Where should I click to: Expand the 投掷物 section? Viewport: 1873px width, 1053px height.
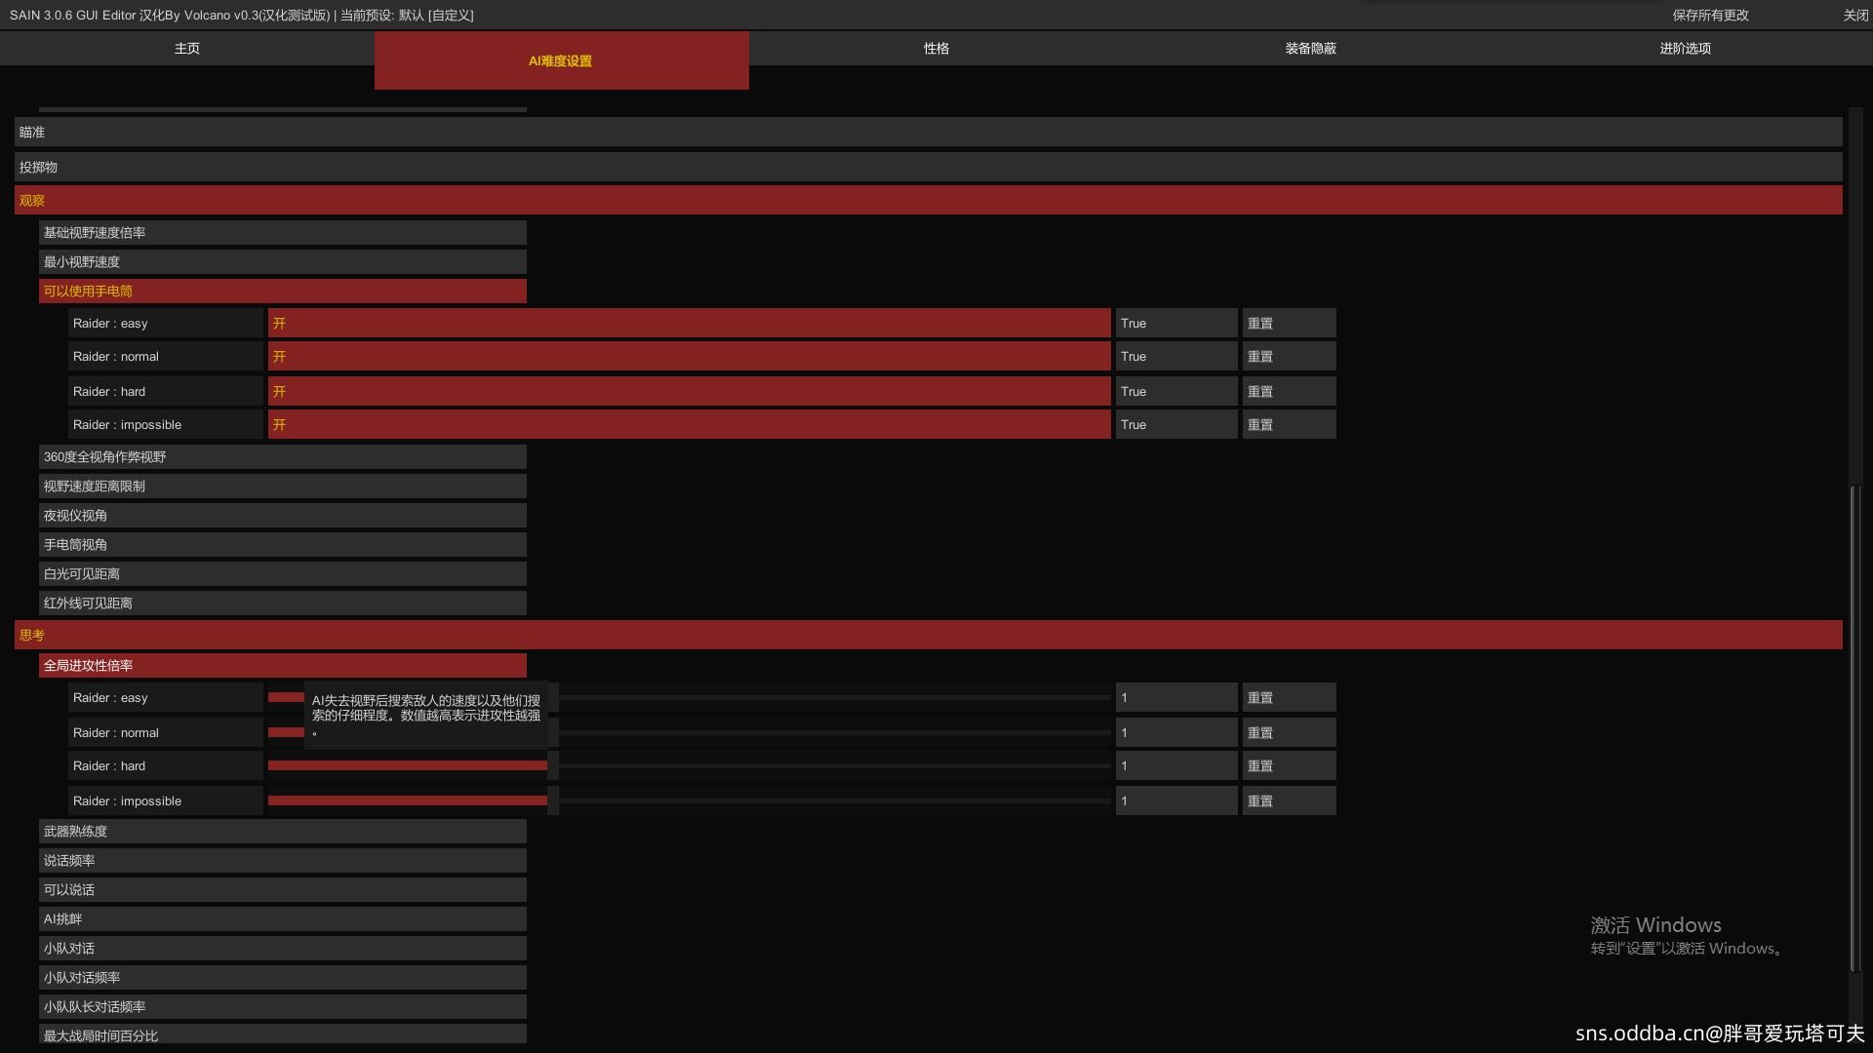pyautogui.click(x=927, y=167)
